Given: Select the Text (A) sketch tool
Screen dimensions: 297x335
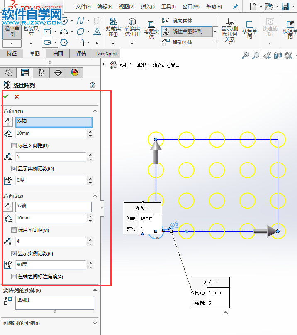Looking at the screenshot, I should [x=97, y=32].
